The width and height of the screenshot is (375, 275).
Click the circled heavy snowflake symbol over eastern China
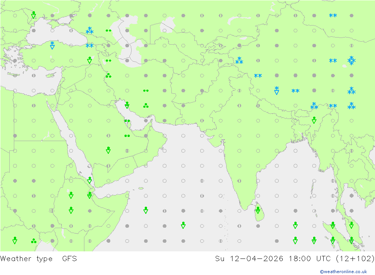tap(351, 60)
